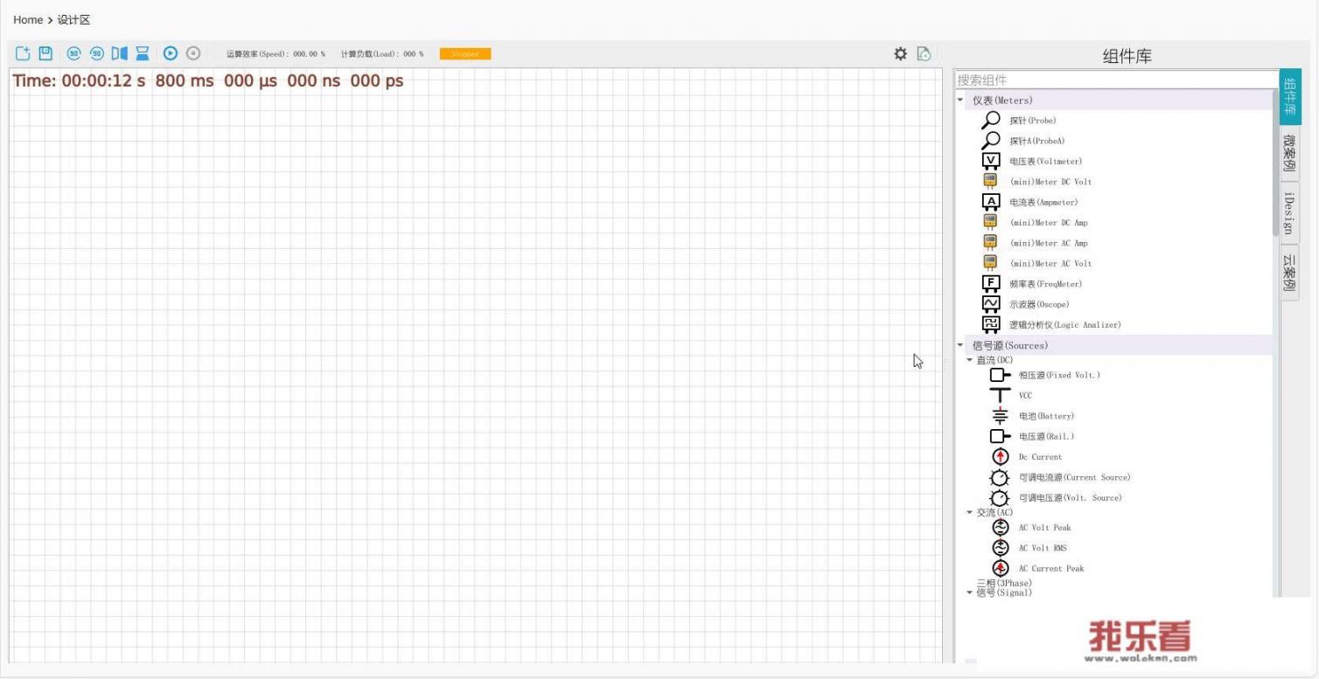Viewport: 1319px width, 679px height.
Task: Collapse the 交流(AC) subcategory
Action: (x=969, y=513)
